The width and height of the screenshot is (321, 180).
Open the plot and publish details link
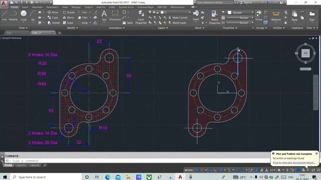coord(294,162)
